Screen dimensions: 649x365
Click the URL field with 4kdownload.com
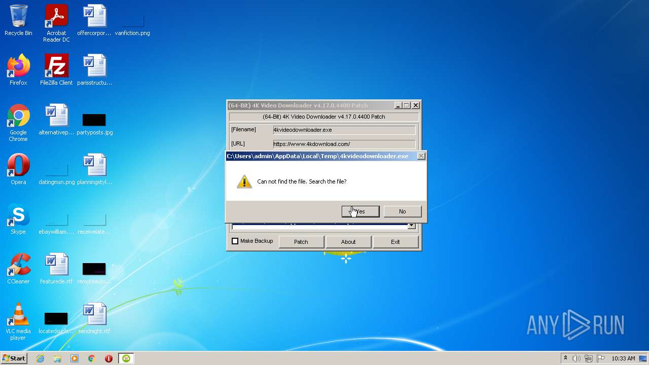(344, 144)
